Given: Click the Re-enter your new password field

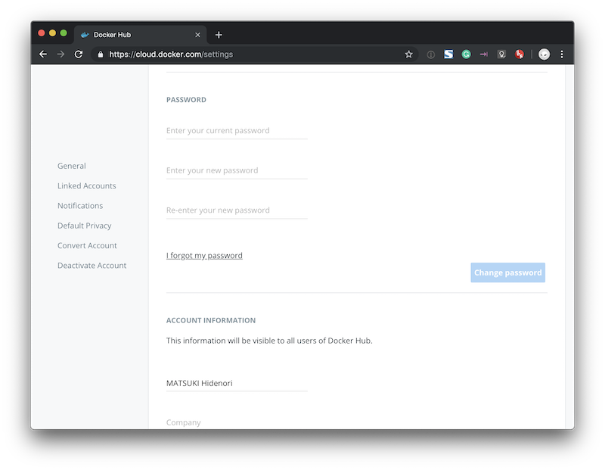Looking at the screenshot, I should 237,210.
